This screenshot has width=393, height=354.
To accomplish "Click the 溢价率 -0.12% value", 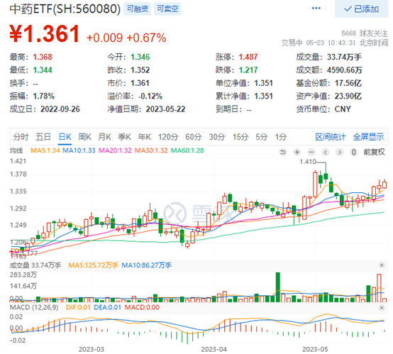I will (150, 96).
